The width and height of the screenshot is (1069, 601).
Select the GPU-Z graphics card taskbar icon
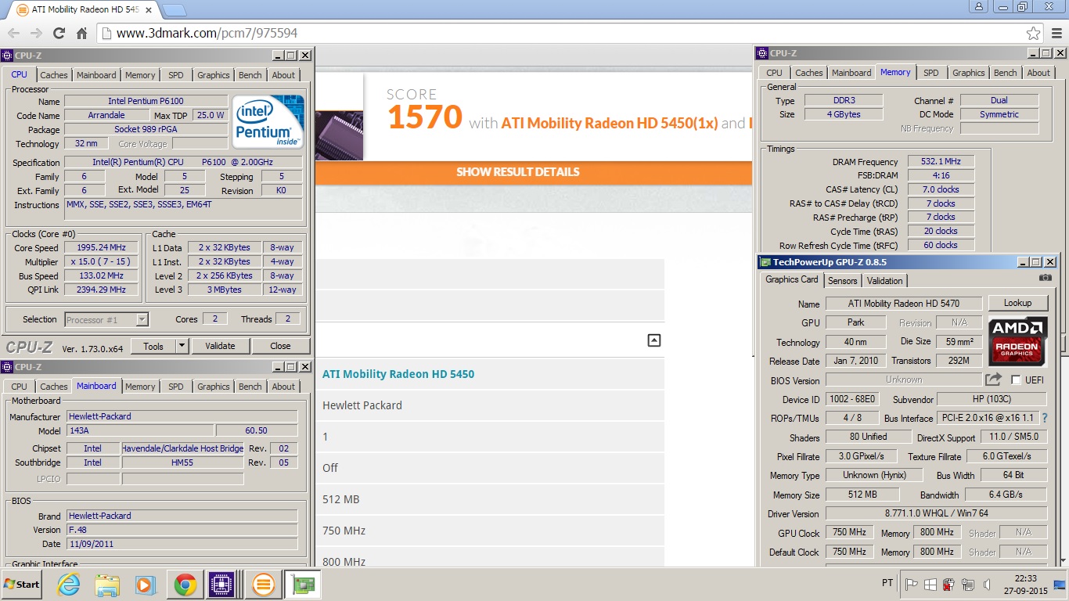302,585
